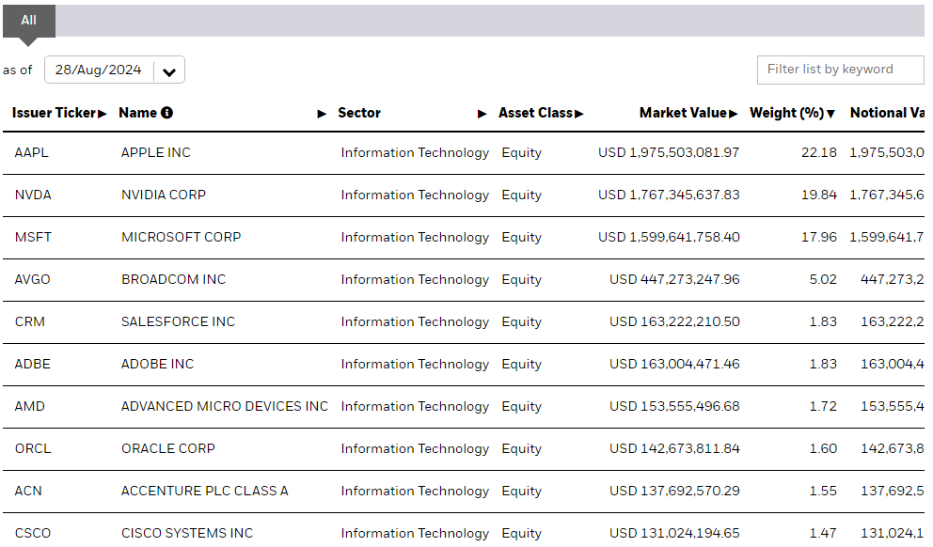This screenshot has height=547, width=933.
Task: Select the 28/Aug/2024 date box
Action: click(99, 70)
